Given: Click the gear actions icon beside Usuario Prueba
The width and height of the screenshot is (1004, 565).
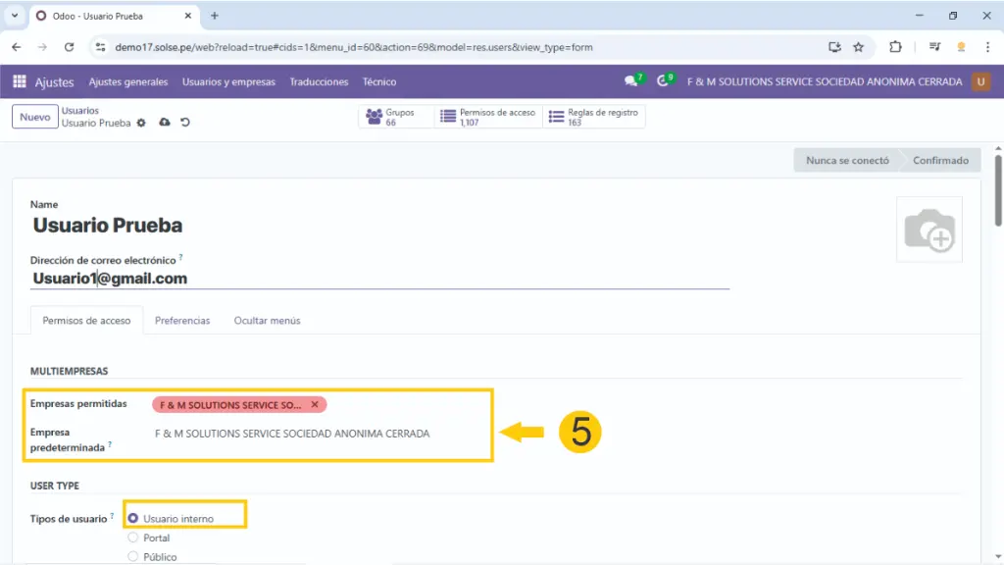Looking at the screenshot, I should [x=141, y=123].
